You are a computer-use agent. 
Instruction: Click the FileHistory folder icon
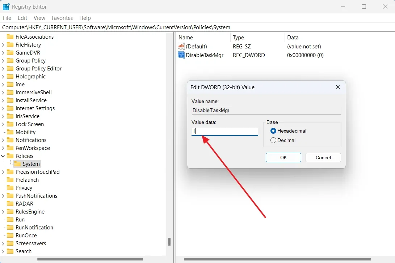pyautogui.click(x=10, y=45)
